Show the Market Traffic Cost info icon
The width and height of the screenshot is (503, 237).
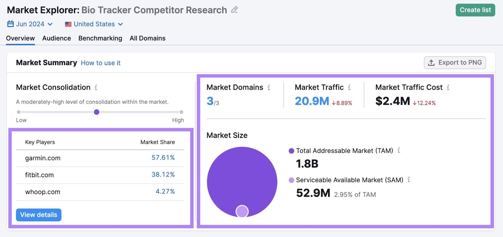tap(448, 87)
